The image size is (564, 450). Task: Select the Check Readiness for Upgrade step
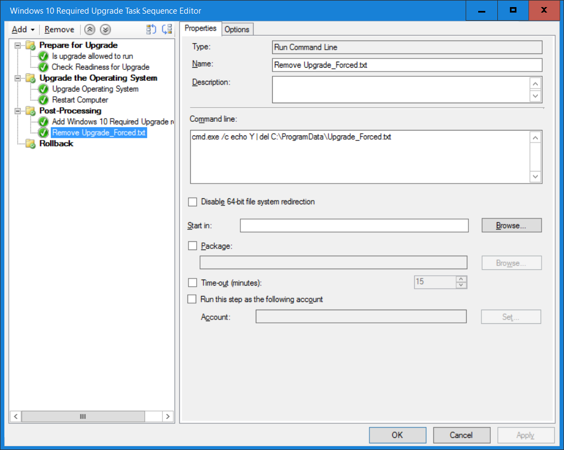(x=101, y=67)
